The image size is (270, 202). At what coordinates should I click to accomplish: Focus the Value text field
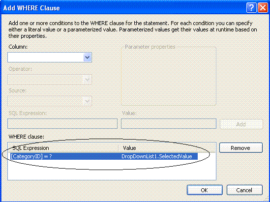169,123
